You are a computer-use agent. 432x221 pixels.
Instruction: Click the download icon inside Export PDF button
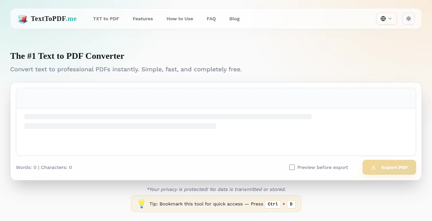pos(373,167)
